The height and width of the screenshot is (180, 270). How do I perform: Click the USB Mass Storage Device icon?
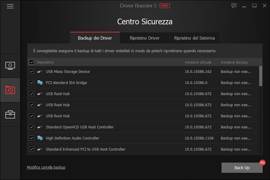pyautogui.click(x=40, y=72)
